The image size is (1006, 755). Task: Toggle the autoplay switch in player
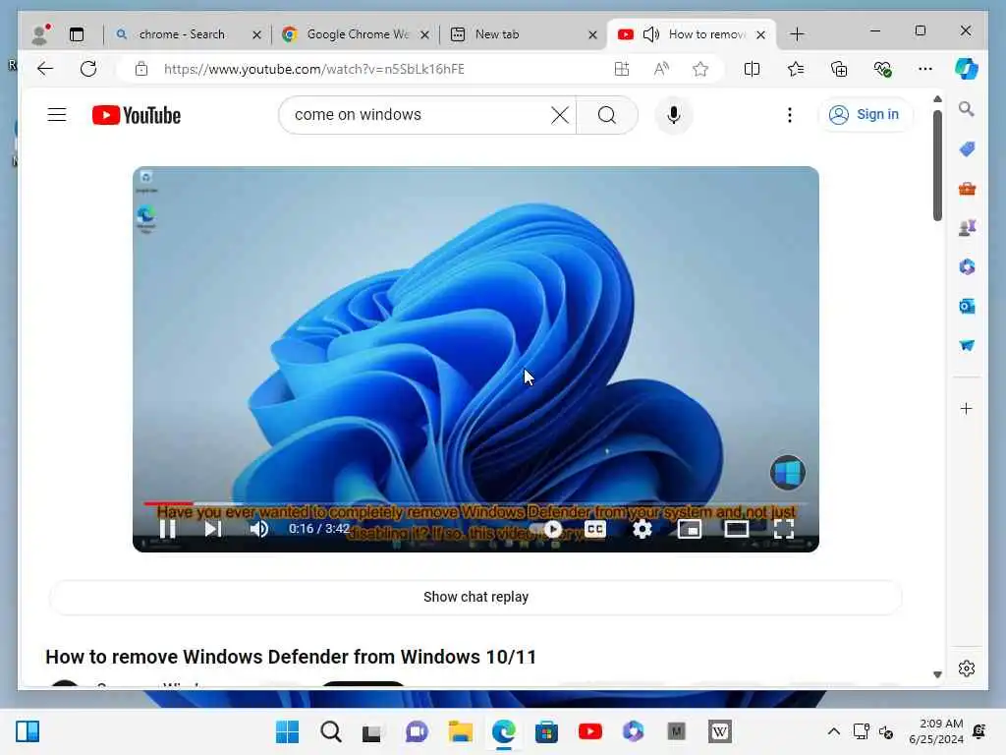point(546,529)
